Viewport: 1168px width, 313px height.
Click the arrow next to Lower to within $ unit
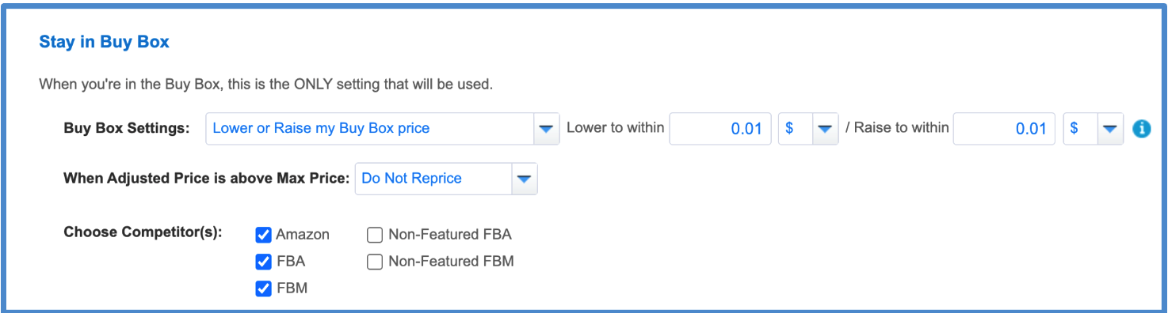tap(825, 129)
